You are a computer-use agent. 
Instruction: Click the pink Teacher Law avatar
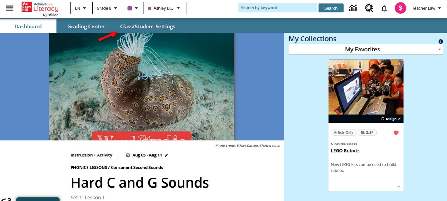point(400,8)
